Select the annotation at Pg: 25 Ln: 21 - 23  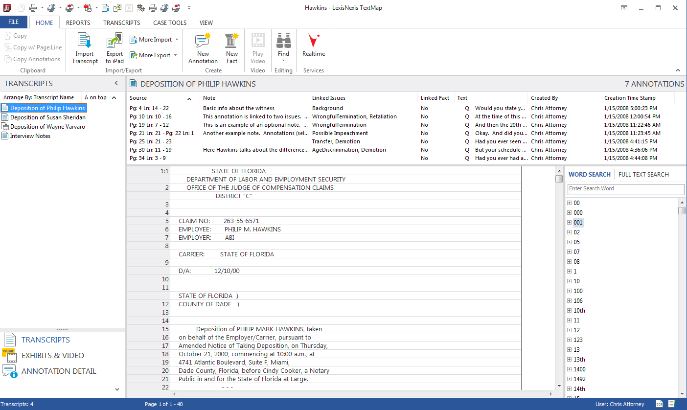(x=401, y=141)
